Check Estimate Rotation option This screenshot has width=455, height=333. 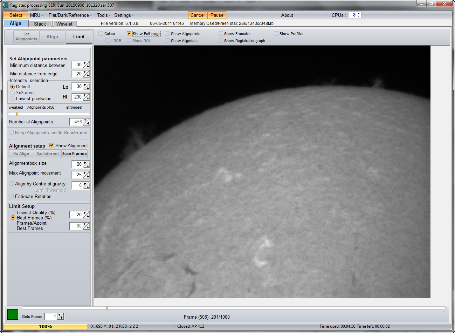12,196
